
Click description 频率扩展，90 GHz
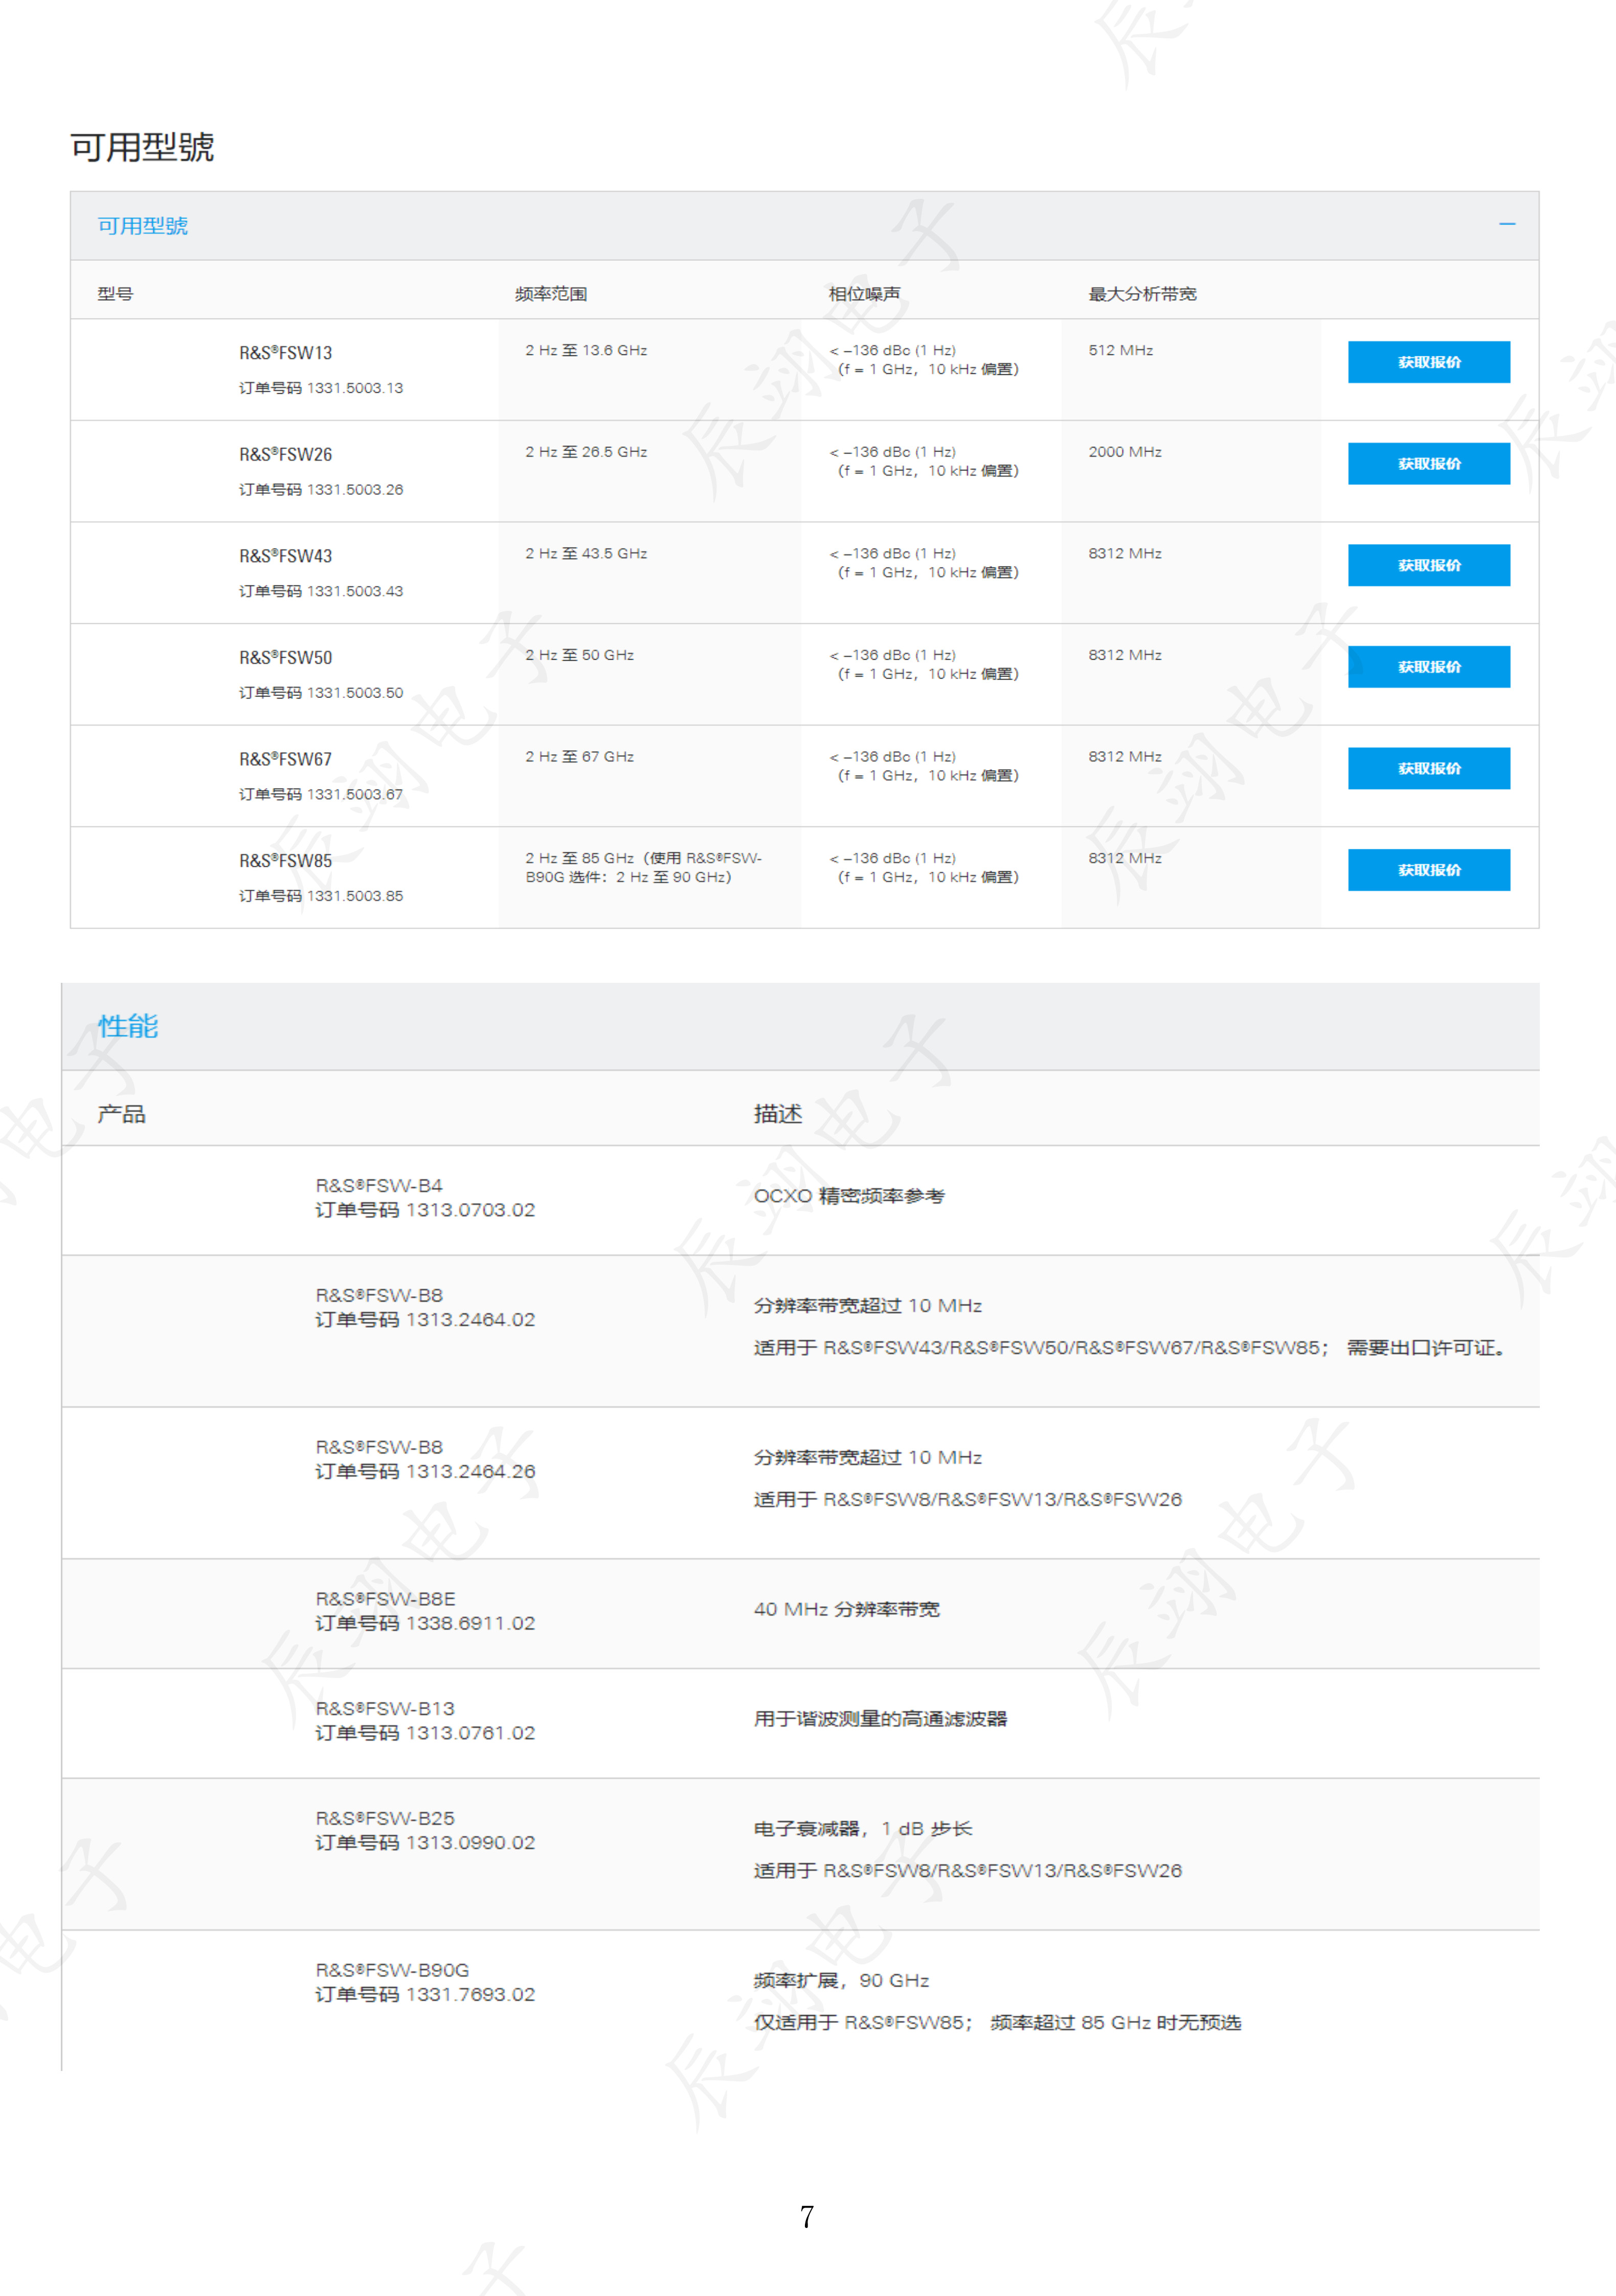point(841,1981)
